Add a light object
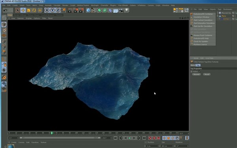The height and width of the screenshot is (148, 237). click(127, 10)
